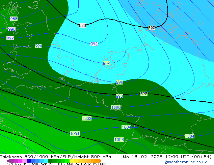The width and height of the screenshot is (214, 165).
Task: Open the weatheronline.co.uk copyright link
Action: 186,162
